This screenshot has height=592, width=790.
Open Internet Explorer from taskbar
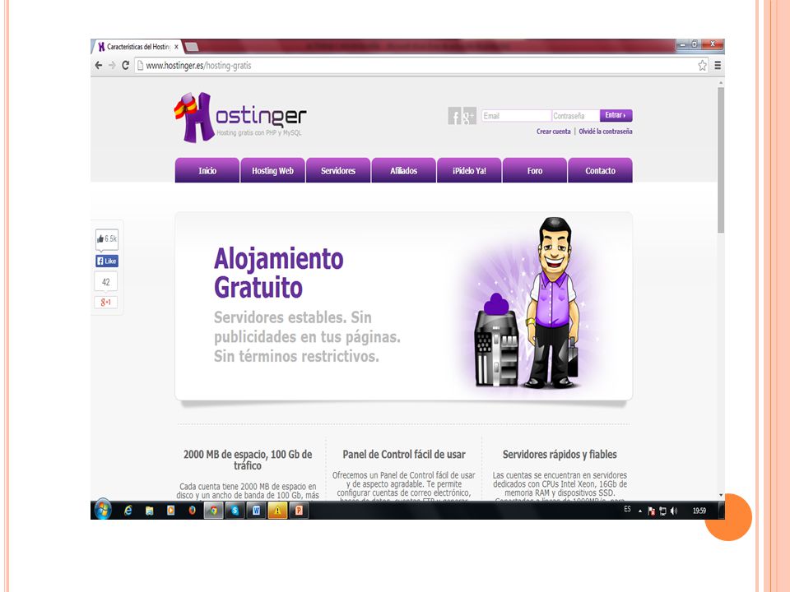tap(128, 511)
